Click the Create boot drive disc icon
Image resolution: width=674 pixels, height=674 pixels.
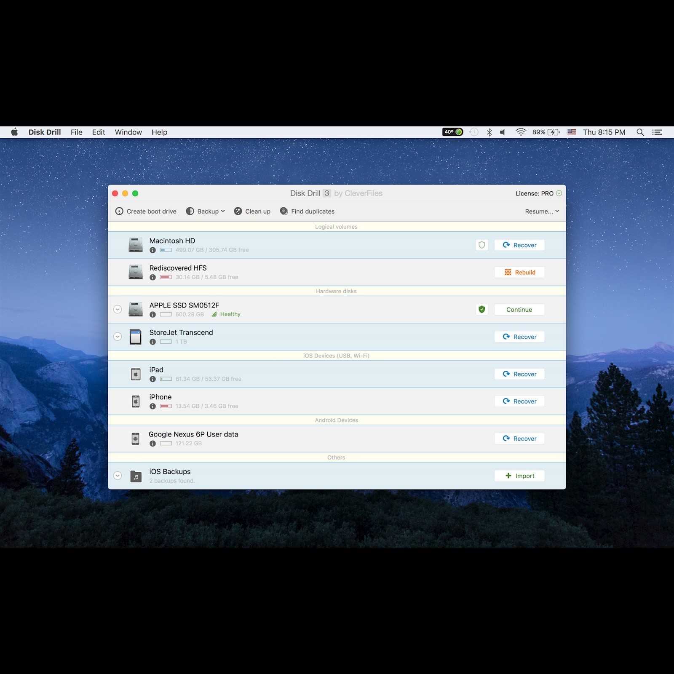(x=119, y=211)
